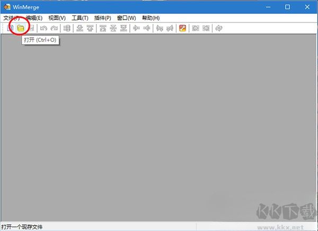318x231 pixels.
Task: Click the 打开 (Ctrl+O) tooltip text
Action: click(x=40, y=40)
